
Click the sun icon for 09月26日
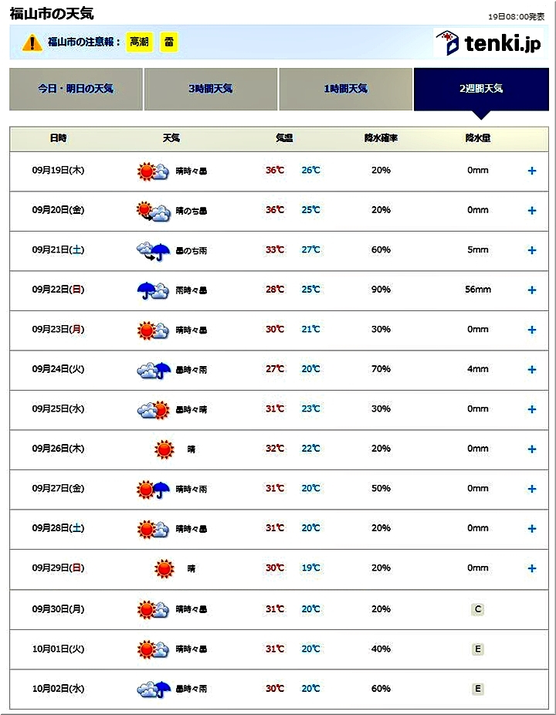click(x=164, y=449)
